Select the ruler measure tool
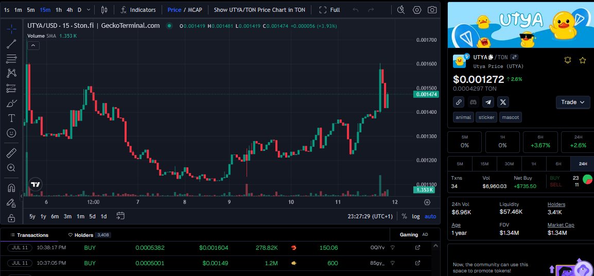The height and width of the screenshot is (276, 594). click(11, 153)
